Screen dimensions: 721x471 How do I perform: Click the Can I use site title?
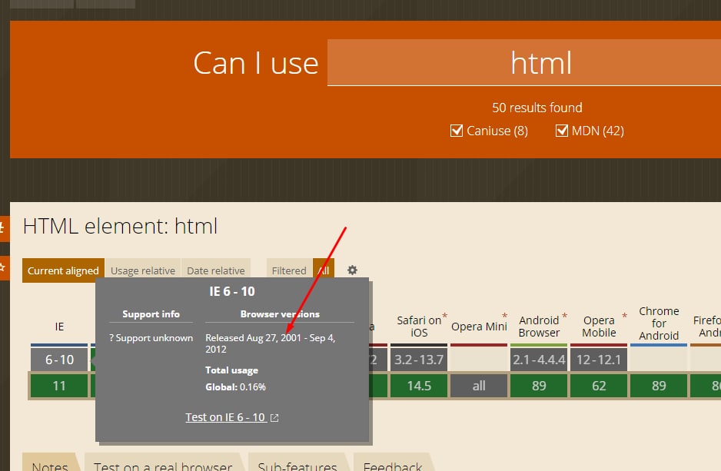point(256,63)
